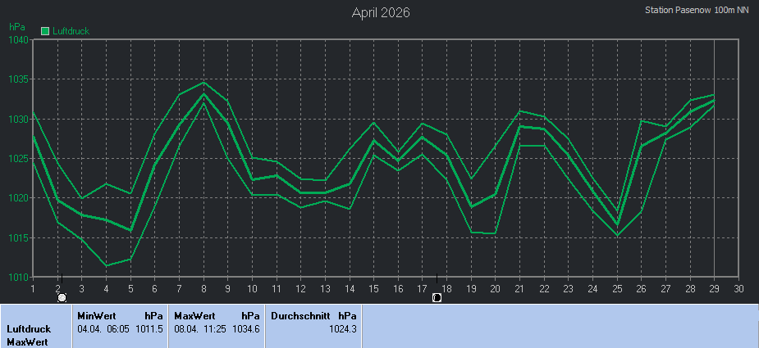Select the Durchschnitt column header
The height and width of the screenshot is (348, 759).
[x=300, y=315]
